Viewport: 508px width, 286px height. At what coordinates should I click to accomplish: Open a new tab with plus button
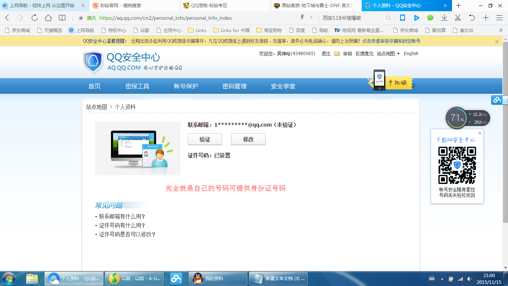coord(459,6)
